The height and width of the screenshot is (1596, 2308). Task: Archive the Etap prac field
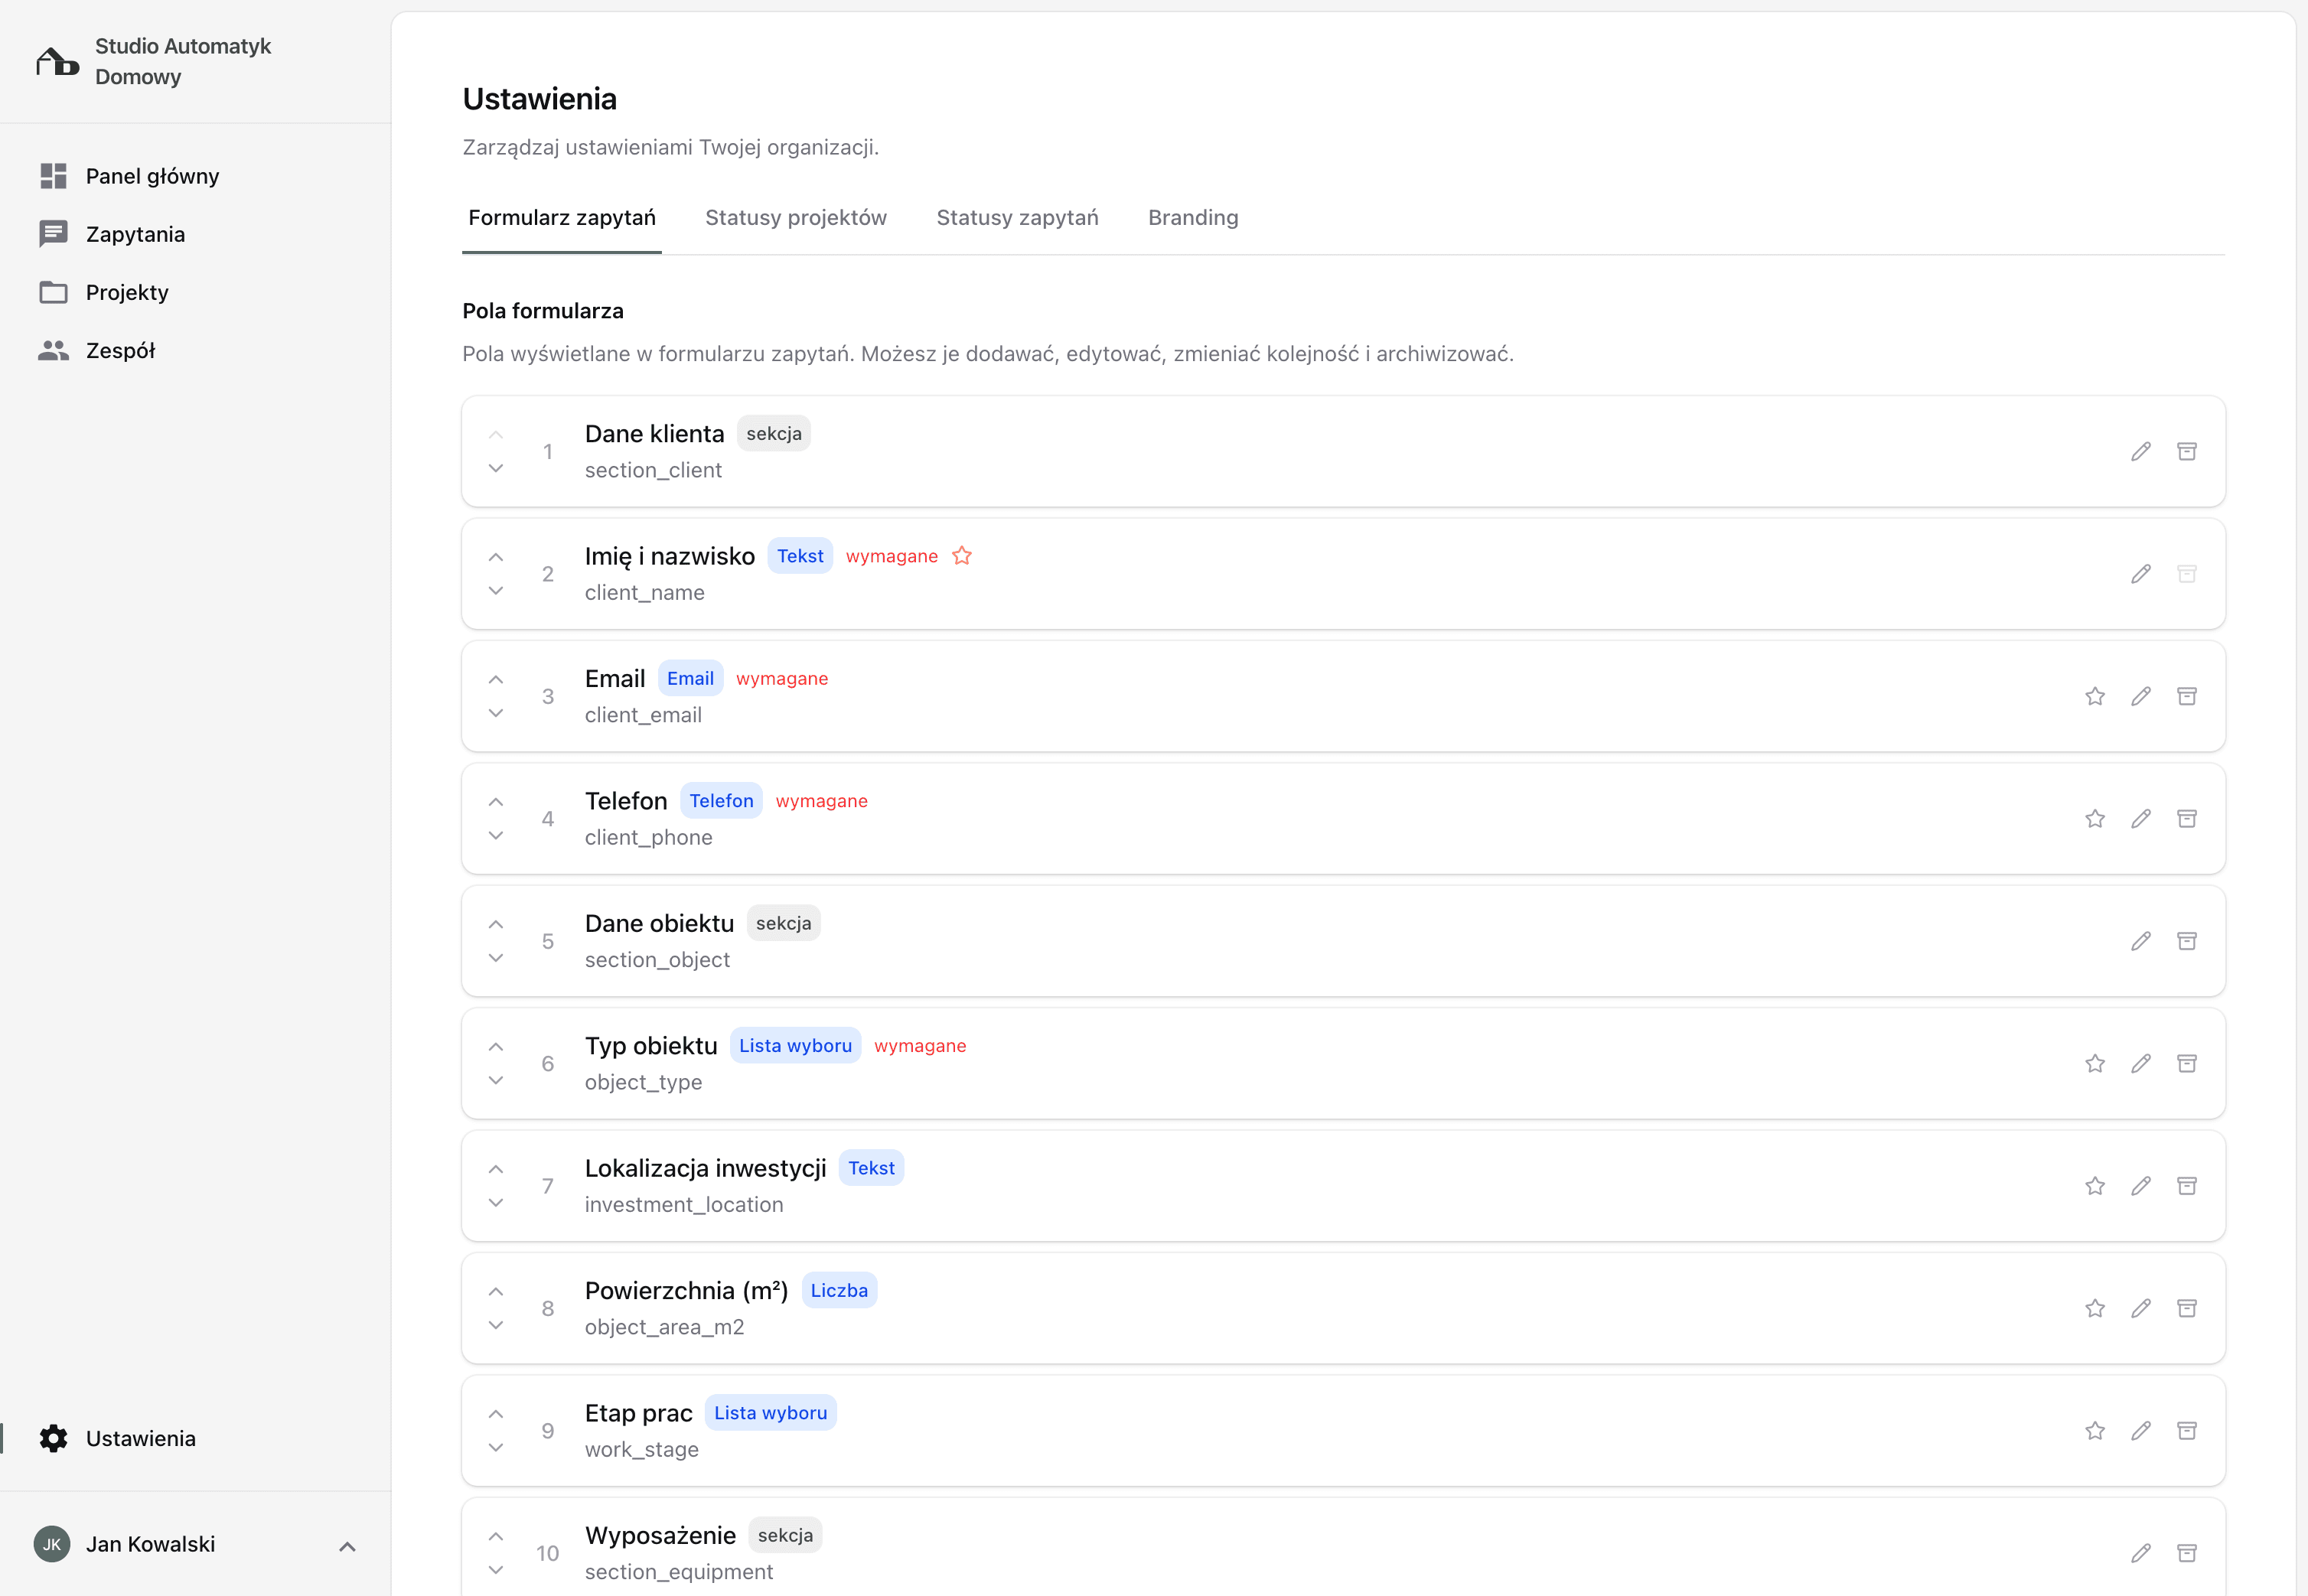coord(2186,1431)
